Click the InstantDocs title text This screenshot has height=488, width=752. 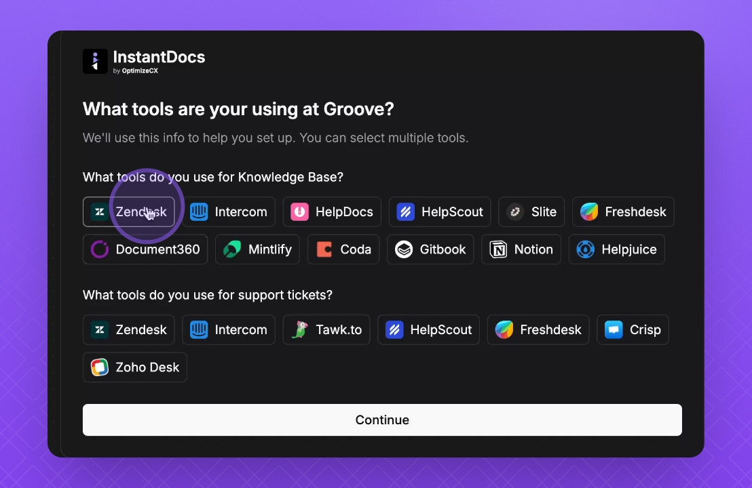click(x=159, y=57)
